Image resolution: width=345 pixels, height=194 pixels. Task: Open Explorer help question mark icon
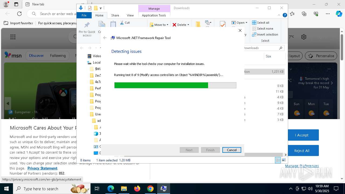click(285, 15)
